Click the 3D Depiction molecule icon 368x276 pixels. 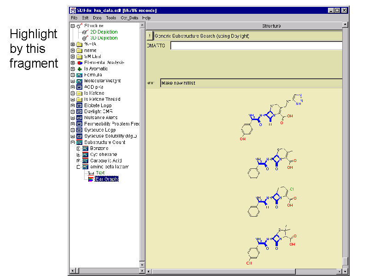coord(85,38)
